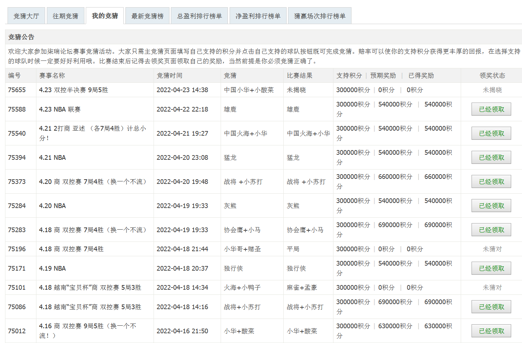The width and height of the screenshot is (522, 343).
Task: Click 已经领取 button for bet 75283
Action: (491, 230)
